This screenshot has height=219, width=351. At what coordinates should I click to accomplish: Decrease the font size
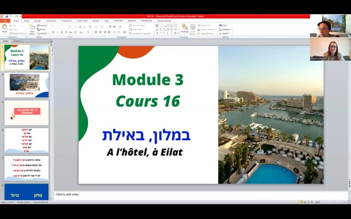84,27
